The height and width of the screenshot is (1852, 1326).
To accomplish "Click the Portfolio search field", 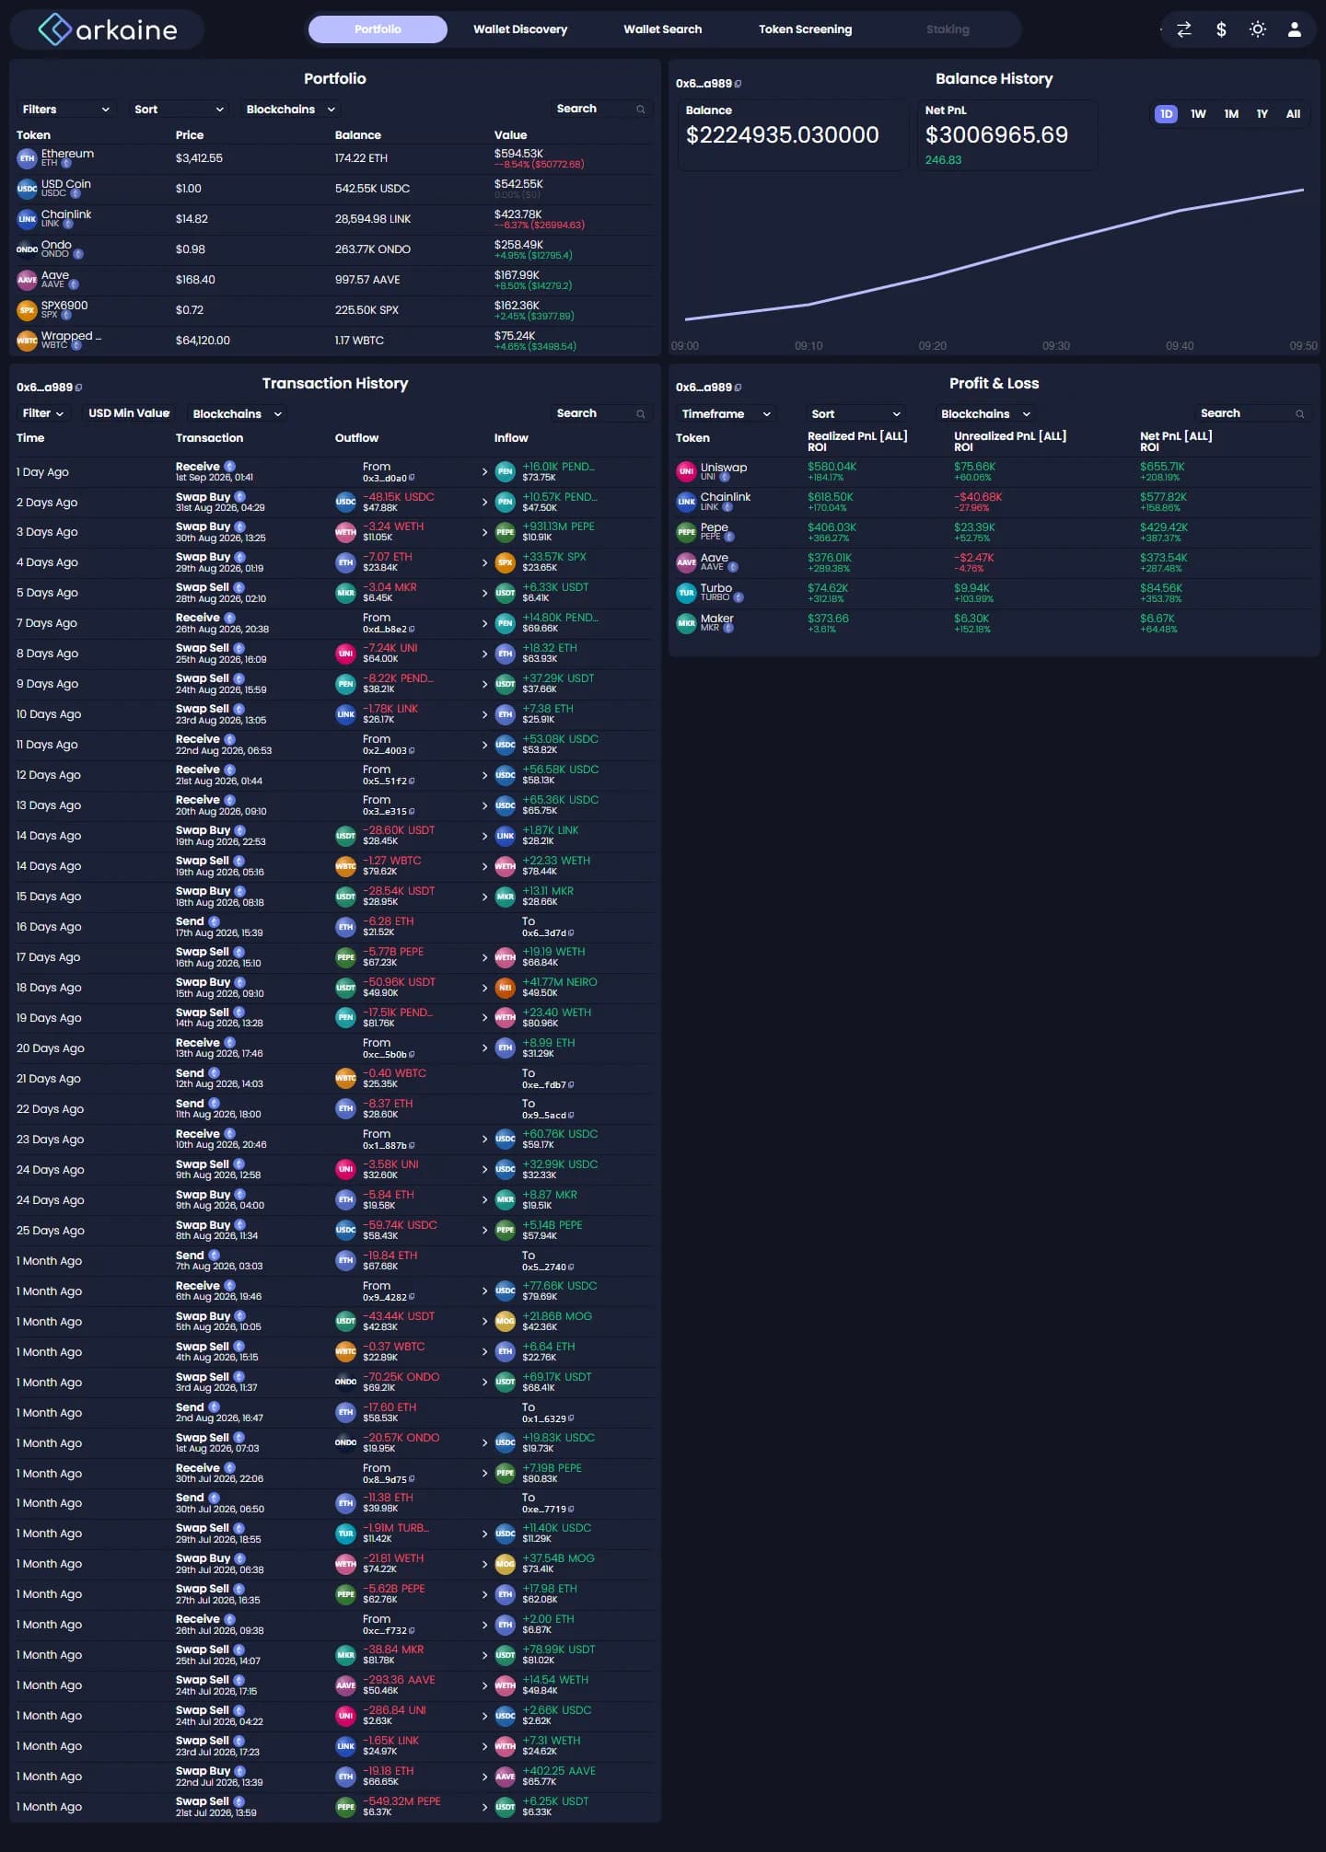I will (600, 110).
